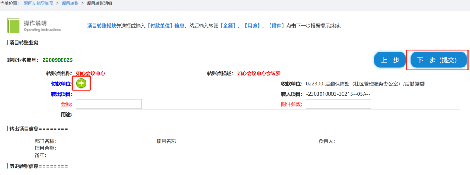Click the 转入项目 code 2303010003-30215
The height and width of the screenshot is (175, 470).
(338, 94)
